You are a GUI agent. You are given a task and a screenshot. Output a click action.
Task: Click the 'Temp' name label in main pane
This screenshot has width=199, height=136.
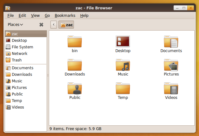point(123,98)
